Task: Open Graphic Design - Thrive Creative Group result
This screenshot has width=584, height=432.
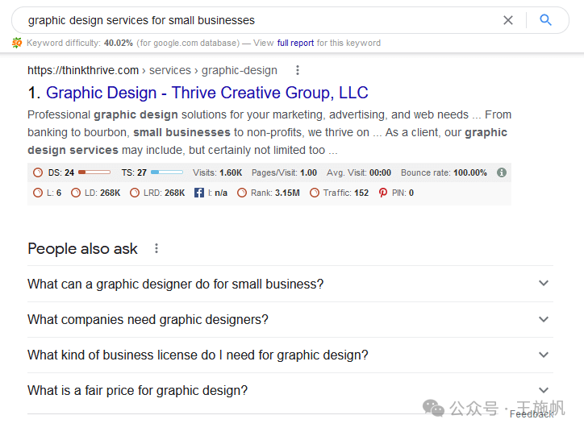Action: click(207, 93)
